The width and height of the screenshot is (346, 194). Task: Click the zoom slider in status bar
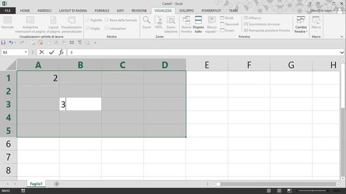[x=312, y=191]
